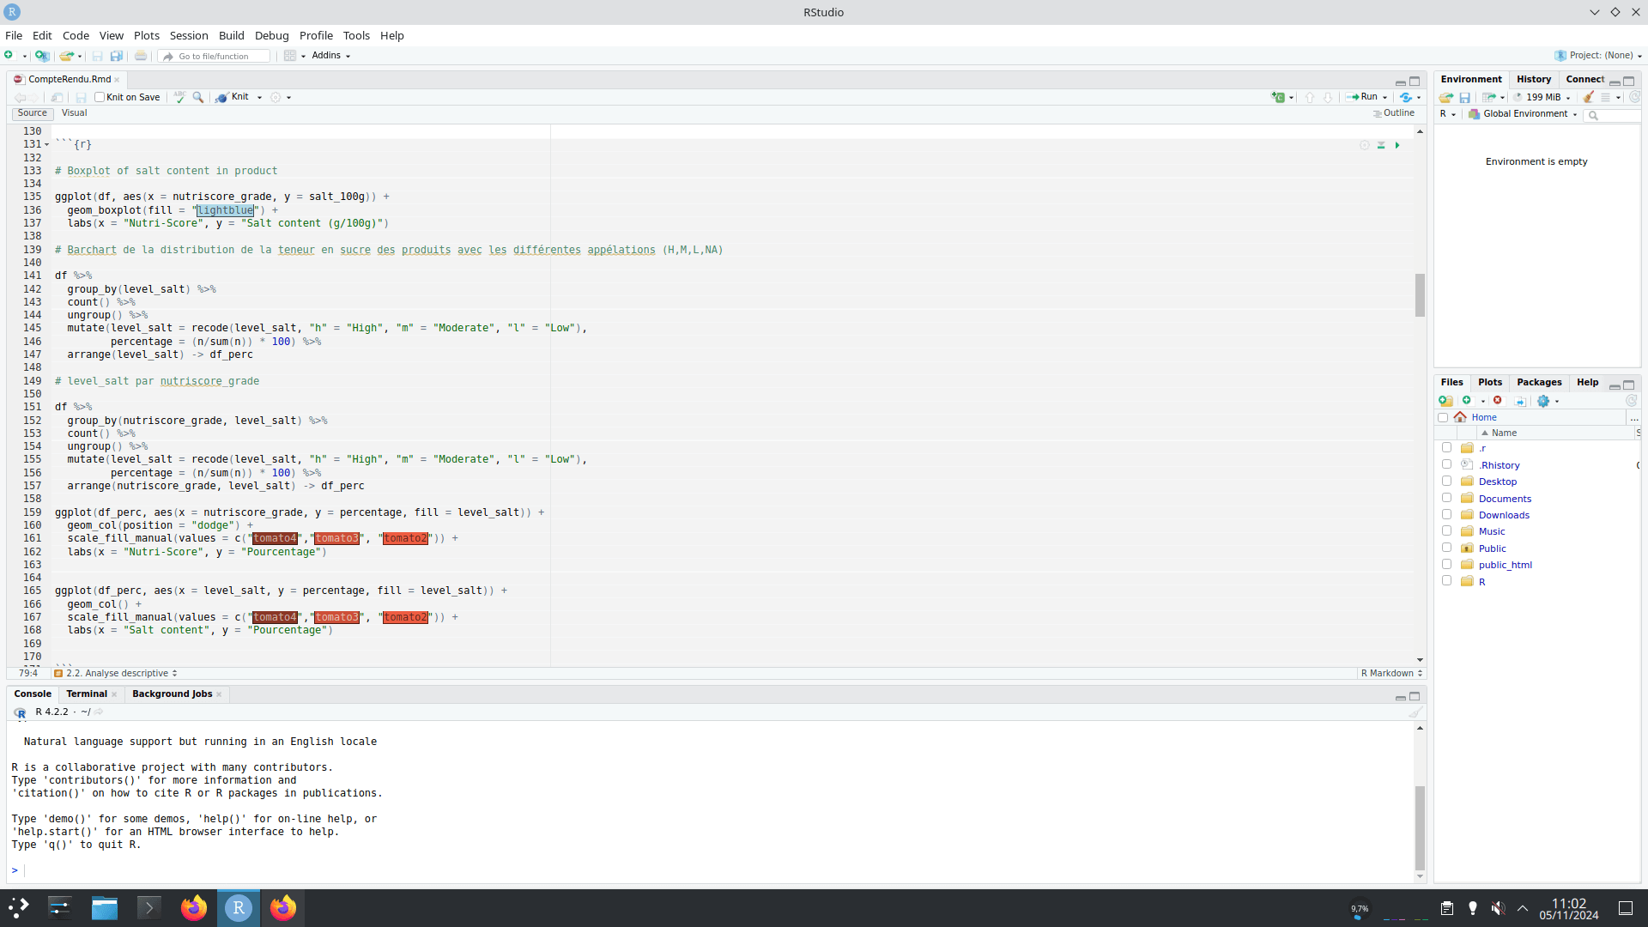1648x927 pixels.
Task: Run current chunk green play arrow
Action: coord(1397,146)
